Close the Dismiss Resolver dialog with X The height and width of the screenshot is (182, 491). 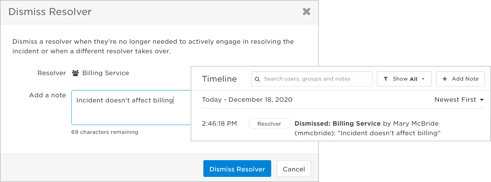point(306,12)
